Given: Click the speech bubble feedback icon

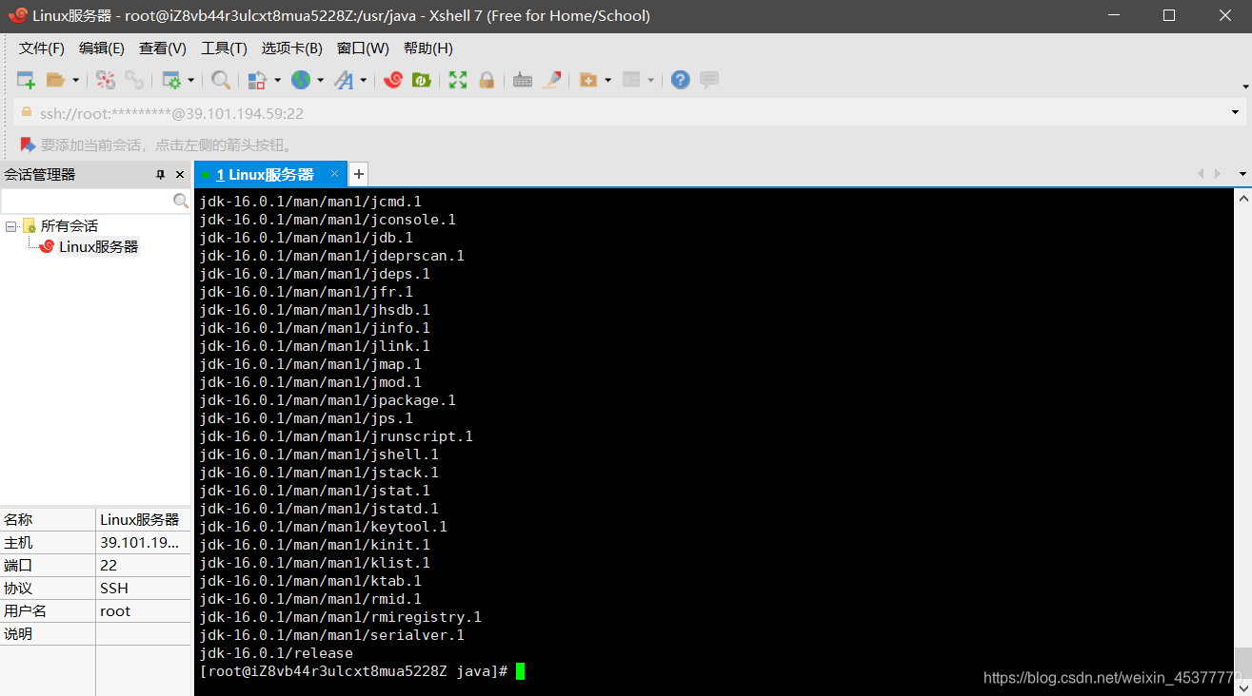Looking at the screenshot, I should [709, 80].
